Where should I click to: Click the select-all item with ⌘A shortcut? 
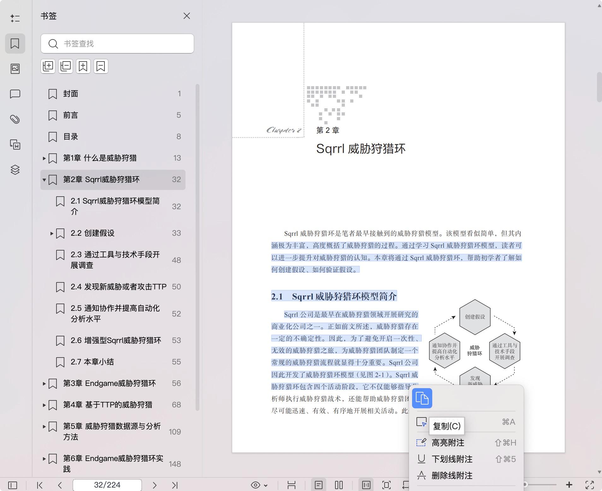tap(466, 422)
